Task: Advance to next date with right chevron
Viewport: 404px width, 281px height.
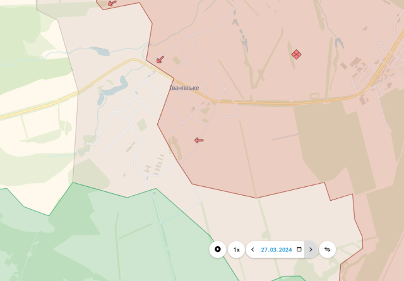Action: [x=311, y=249]
